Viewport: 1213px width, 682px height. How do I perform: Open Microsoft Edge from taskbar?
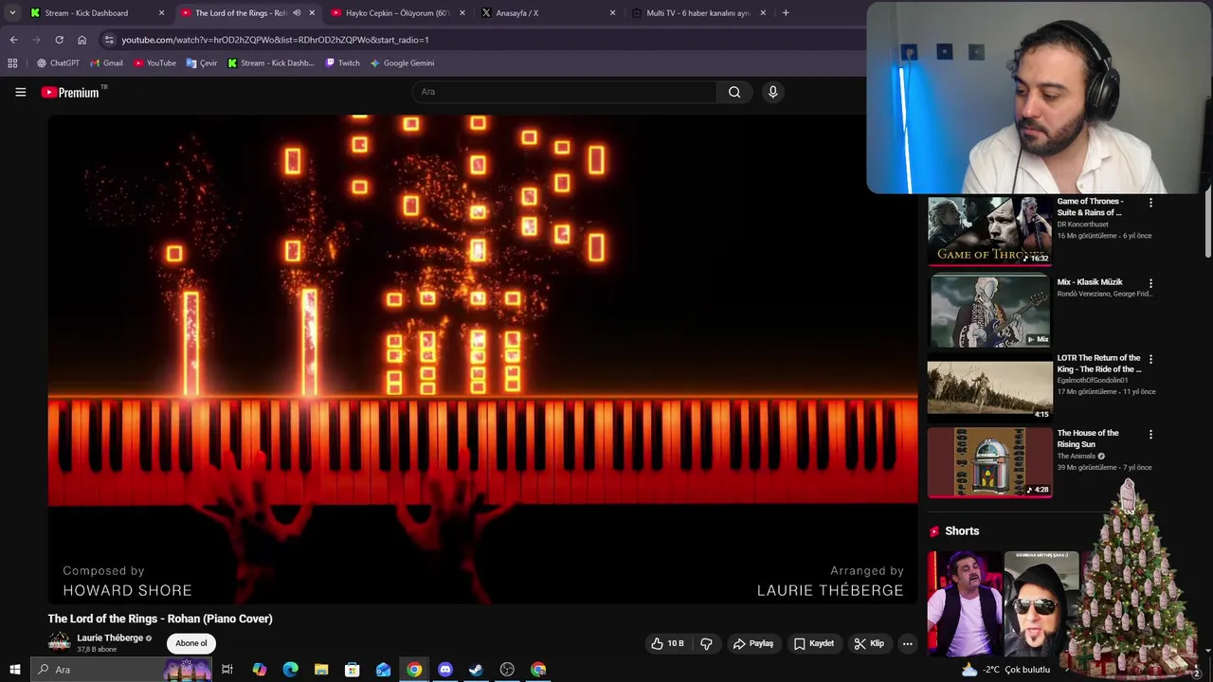click(x=290, y=670)
